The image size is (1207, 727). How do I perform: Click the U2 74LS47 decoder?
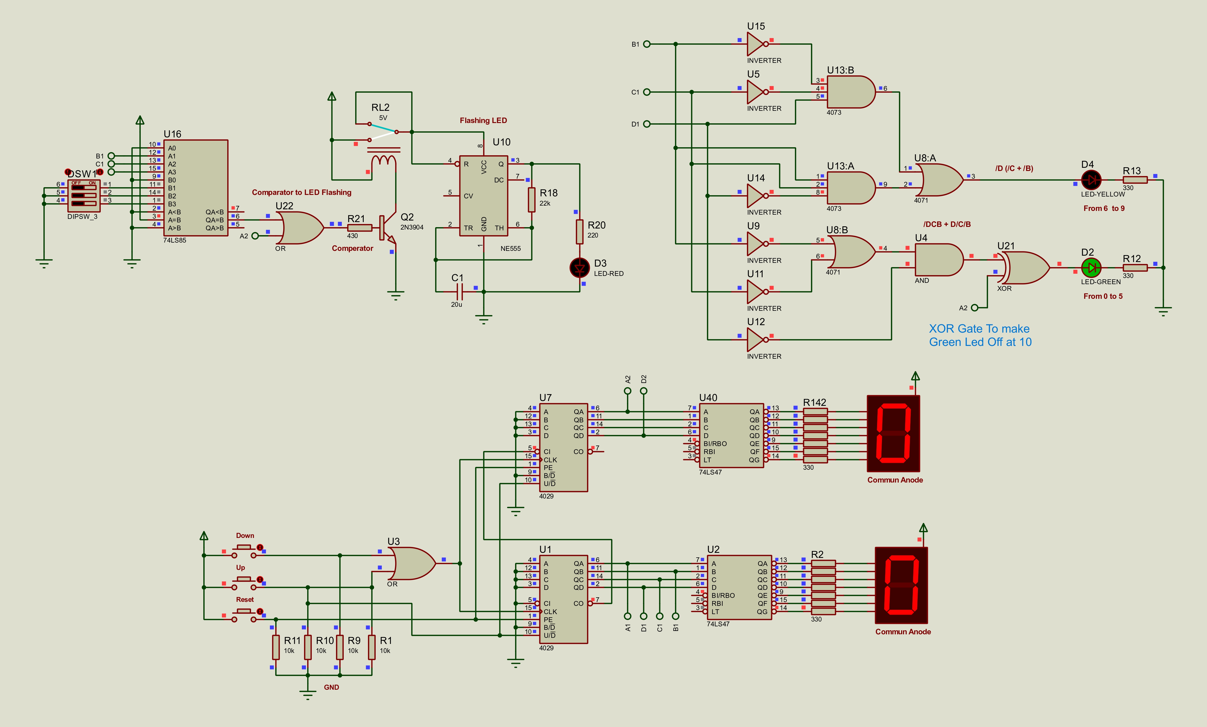pos(739,587)
